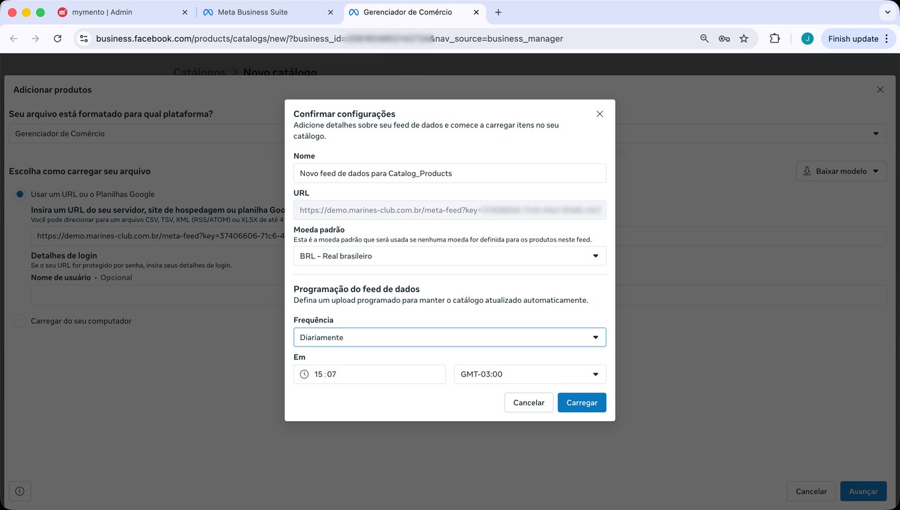Open the Moeda padrão currency dropdown

pyautogui.click(x=450, y=256)
